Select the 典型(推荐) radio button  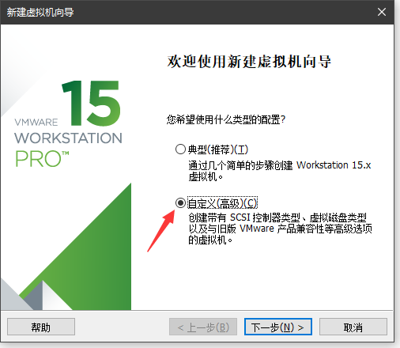click(180, 149)
